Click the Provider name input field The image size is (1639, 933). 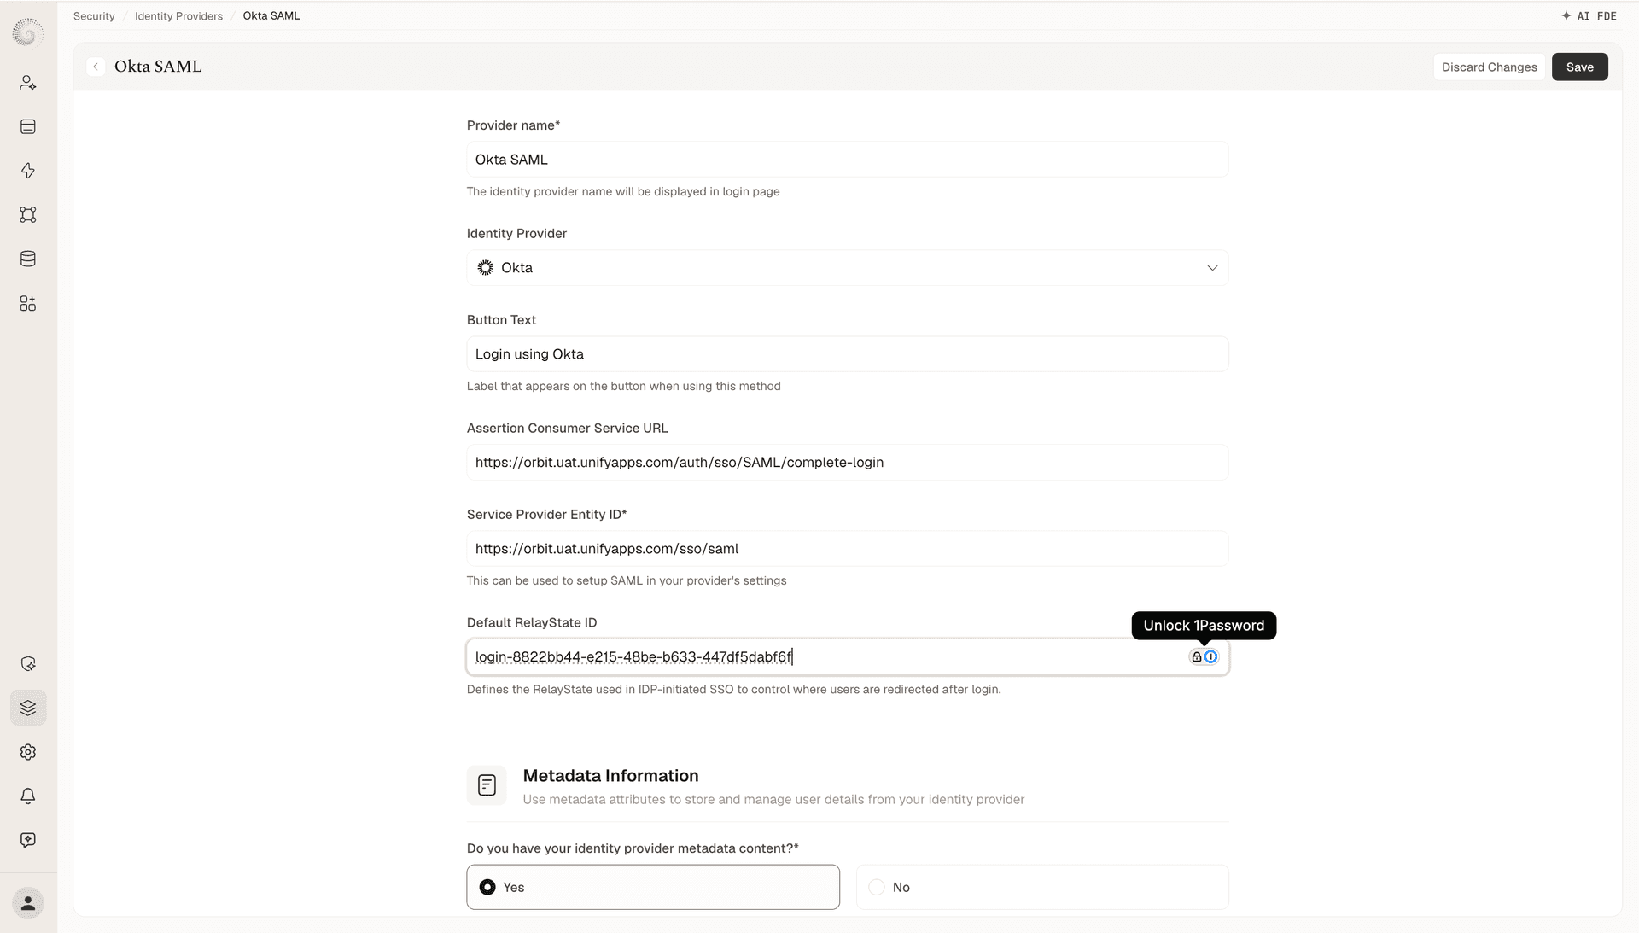848,160
